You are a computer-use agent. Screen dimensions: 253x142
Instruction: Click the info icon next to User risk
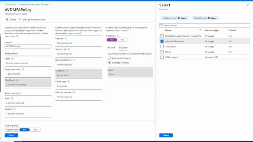[66, 39]
